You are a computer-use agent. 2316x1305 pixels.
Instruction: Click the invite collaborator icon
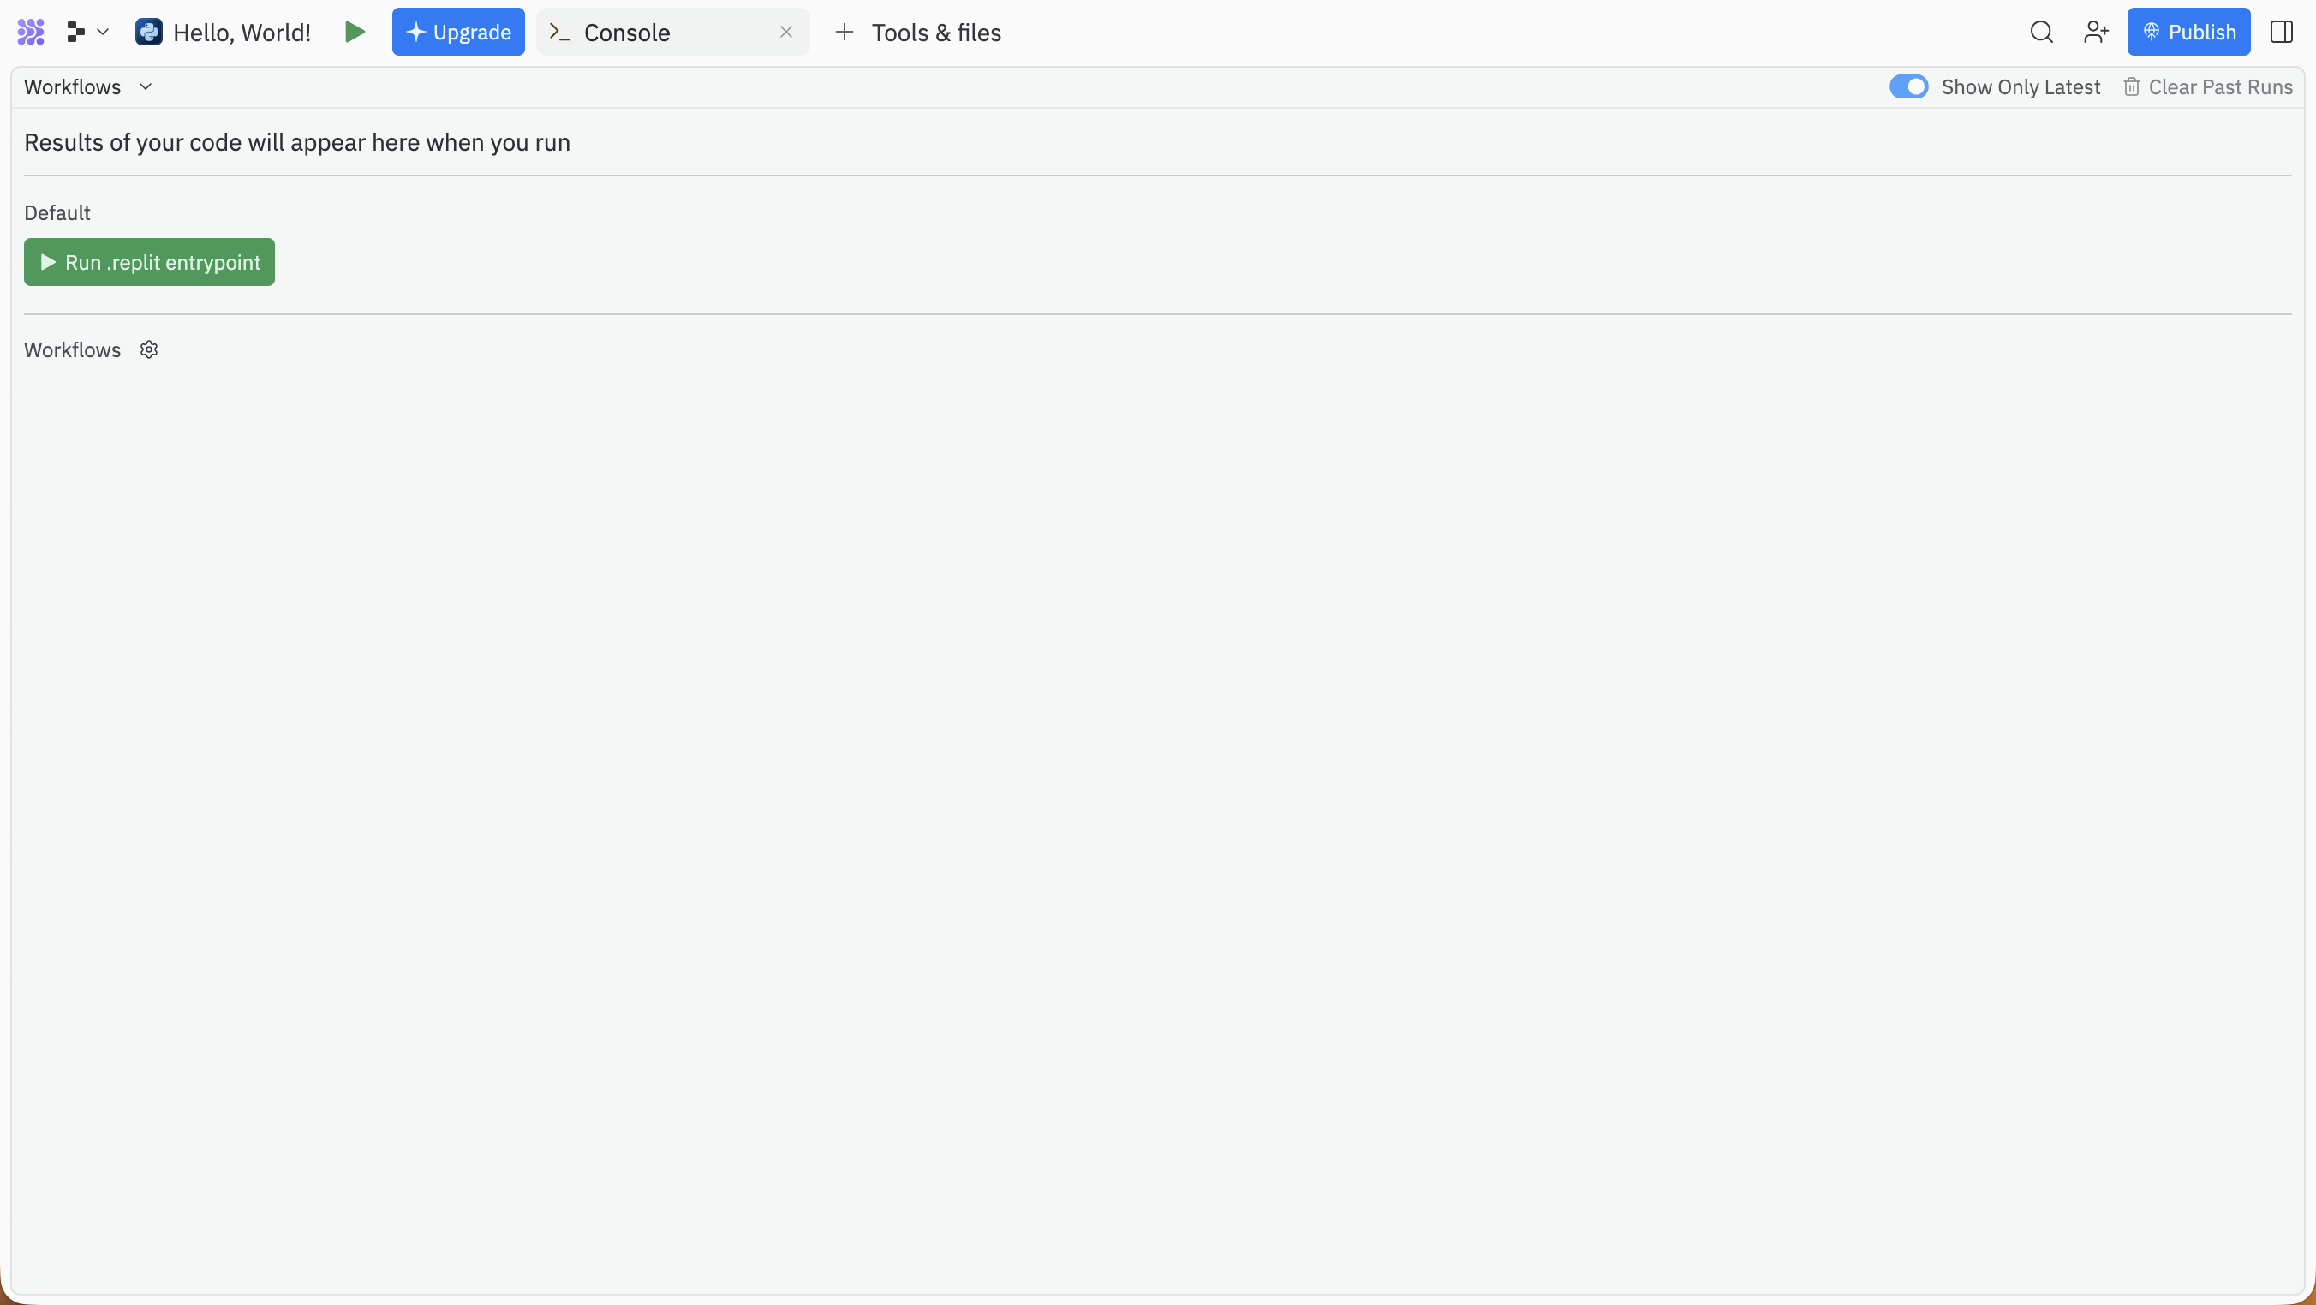[x=2096, y=33]
